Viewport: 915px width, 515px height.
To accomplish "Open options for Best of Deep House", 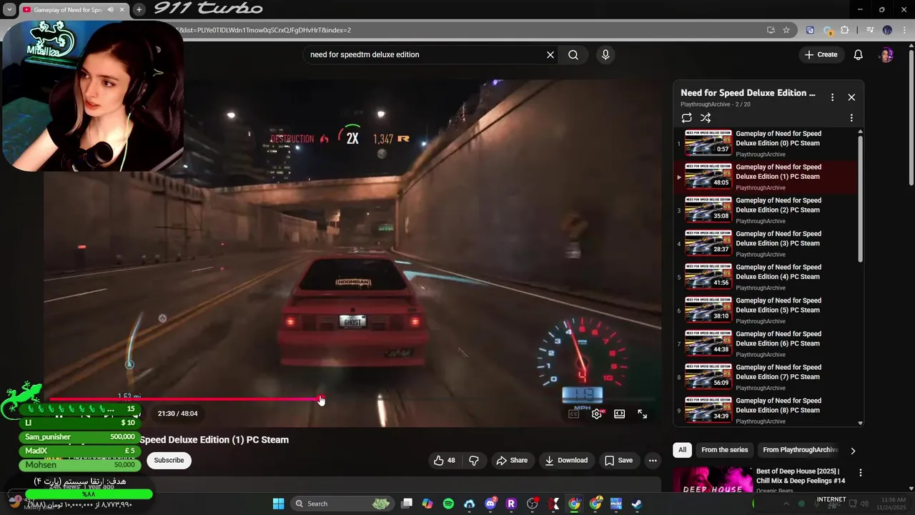I will (x=861, y=473).
